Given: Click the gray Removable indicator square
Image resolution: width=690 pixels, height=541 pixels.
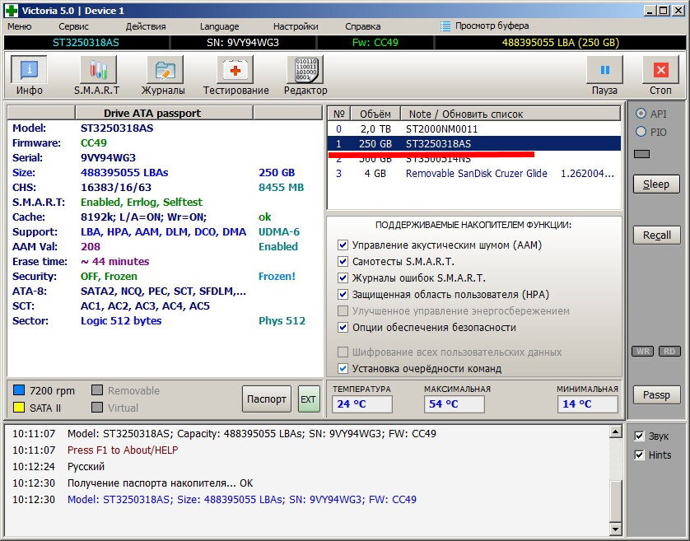Looking at the screenshot, I should pyautogui.click(x=97, y=390).
